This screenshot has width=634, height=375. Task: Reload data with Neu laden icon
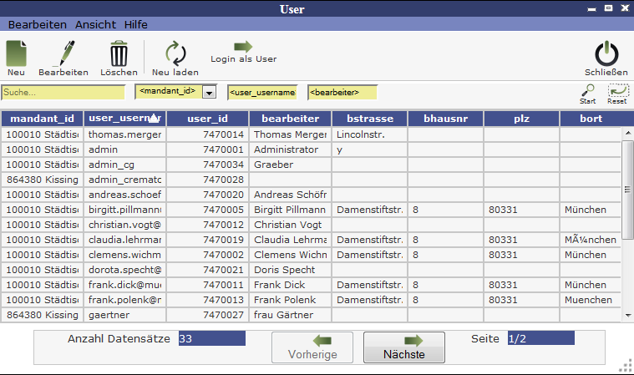(175, 54)
